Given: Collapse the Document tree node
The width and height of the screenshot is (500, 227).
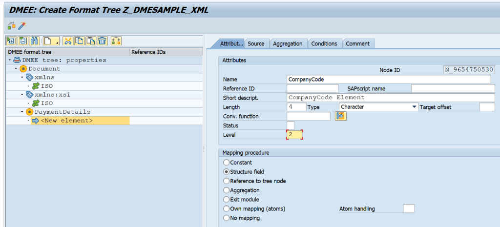Looking at the screenshot, I should (16, 69).
